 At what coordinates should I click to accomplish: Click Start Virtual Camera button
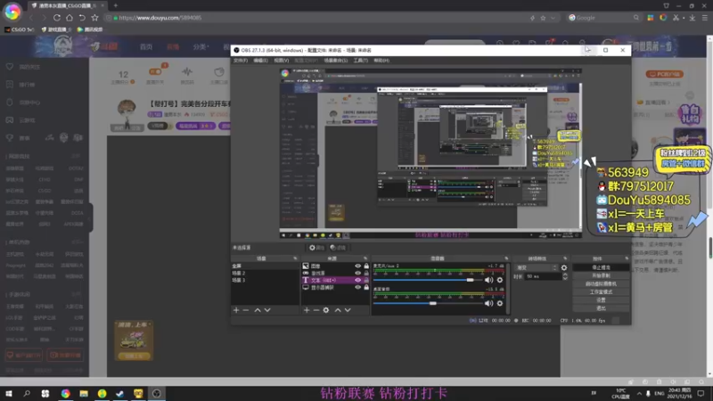pos(601,283)
